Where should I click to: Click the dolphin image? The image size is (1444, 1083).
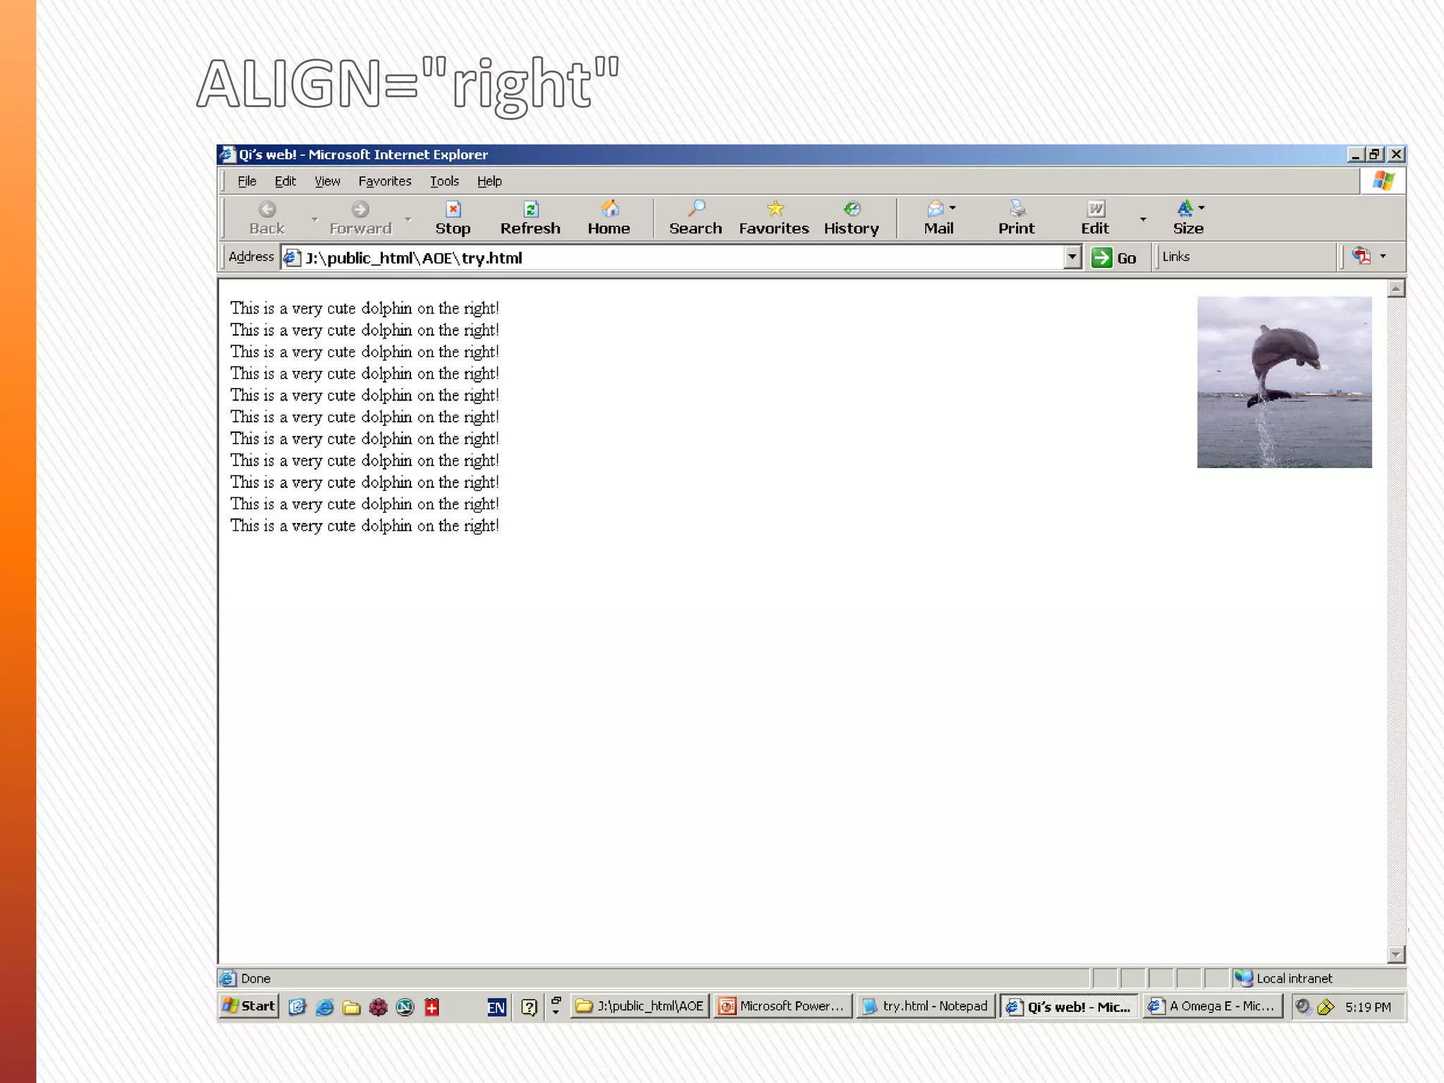[x=1284, y=382]
